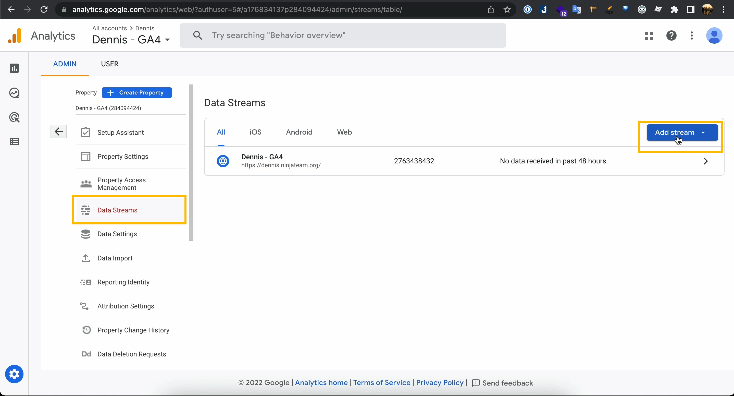Go back with the browser back arrow
The width and height of the screenshot is (734, 396).
11,9
